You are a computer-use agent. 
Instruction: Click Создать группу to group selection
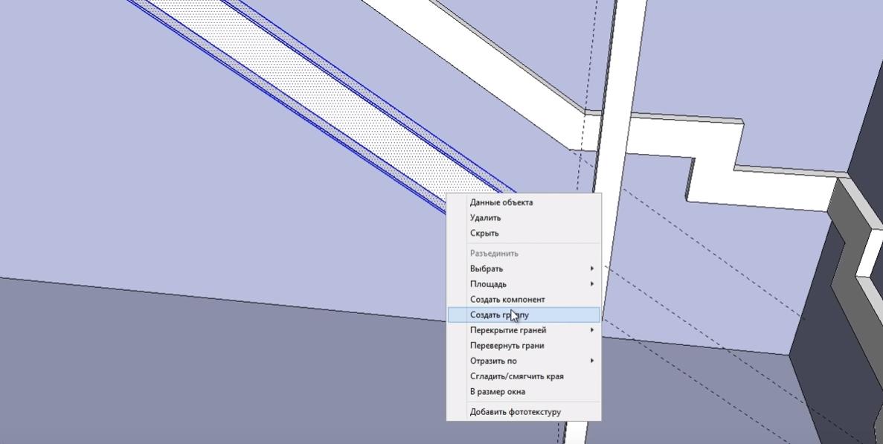click(499, 315)
